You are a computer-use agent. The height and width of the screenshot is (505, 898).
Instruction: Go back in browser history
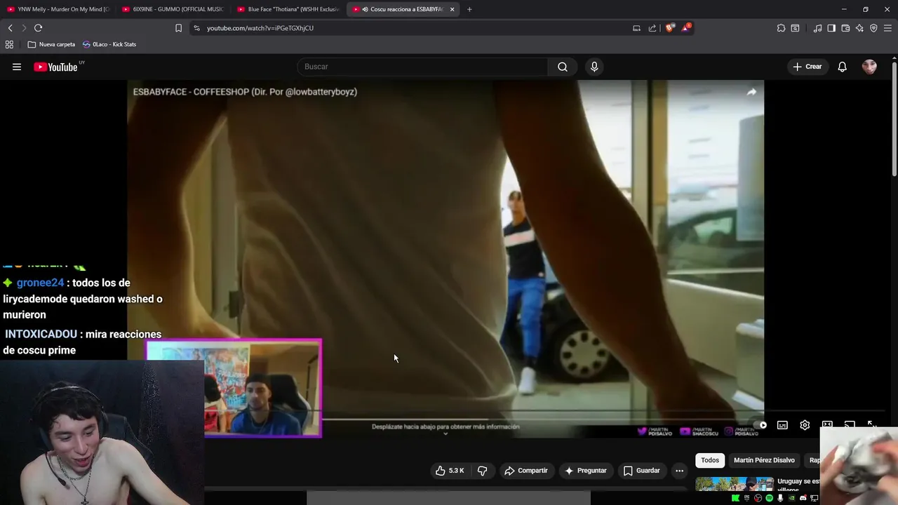[10, 28]
